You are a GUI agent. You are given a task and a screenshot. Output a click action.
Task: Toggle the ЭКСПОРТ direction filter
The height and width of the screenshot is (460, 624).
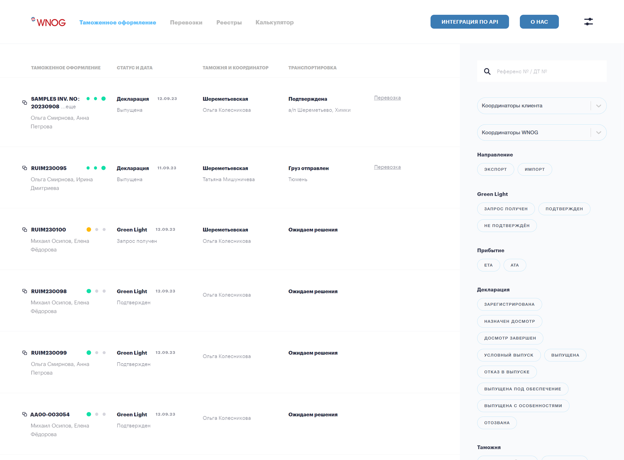point(495,169)
